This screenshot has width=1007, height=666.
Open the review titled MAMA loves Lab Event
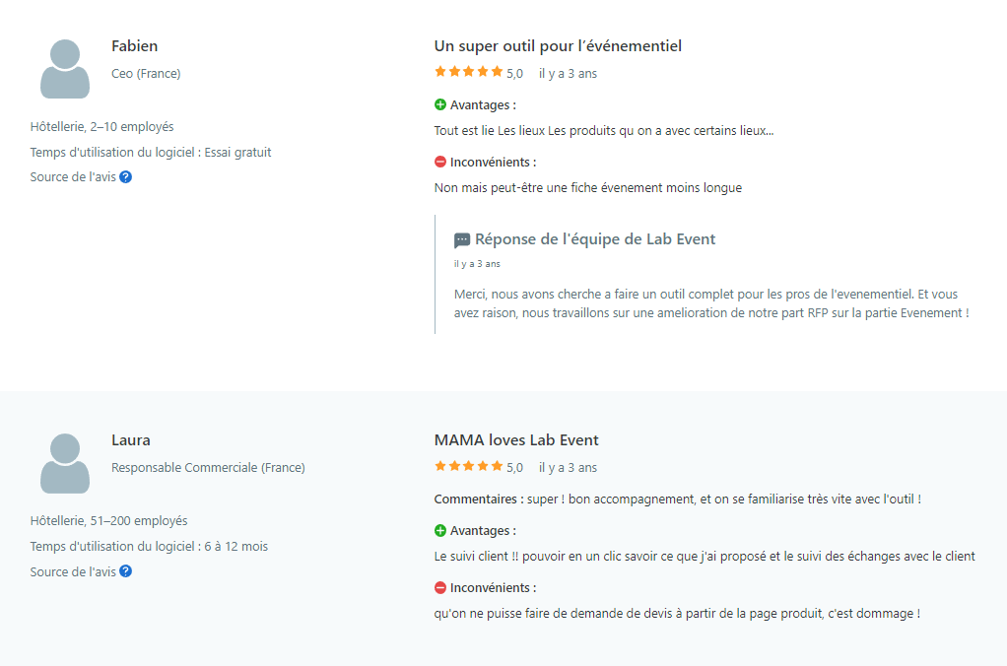tap(515, 440)
